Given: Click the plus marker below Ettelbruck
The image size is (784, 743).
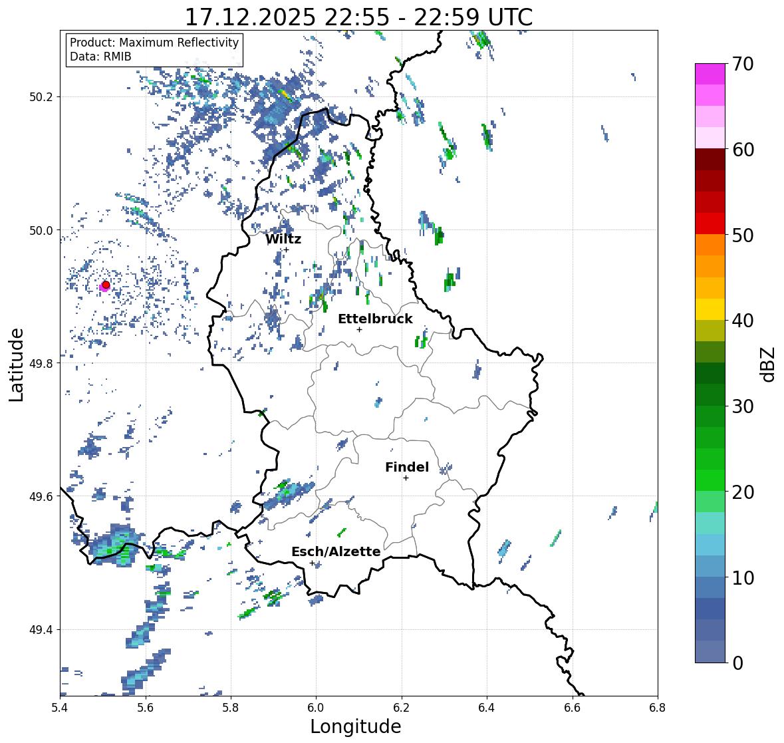Looking at the screenshot, I should click(359, 329).
